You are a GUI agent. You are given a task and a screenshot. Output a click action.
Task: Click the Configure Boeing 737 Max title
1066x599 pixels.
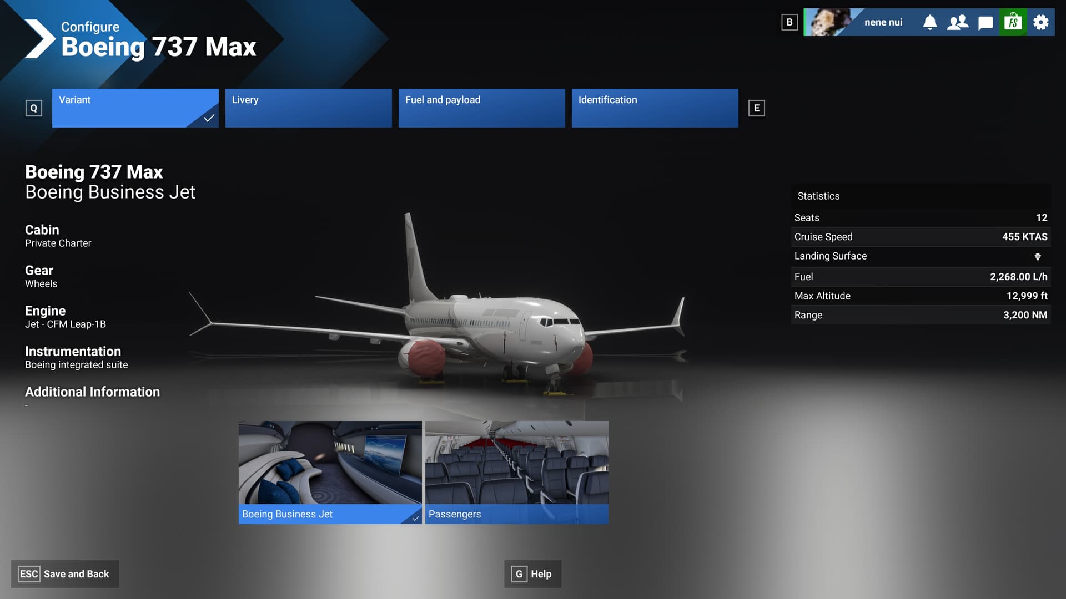158,39
